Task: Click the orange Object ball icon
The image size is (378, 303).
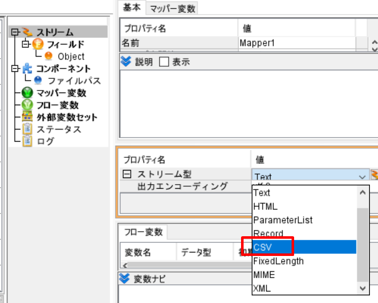Action: pos(49,56)
